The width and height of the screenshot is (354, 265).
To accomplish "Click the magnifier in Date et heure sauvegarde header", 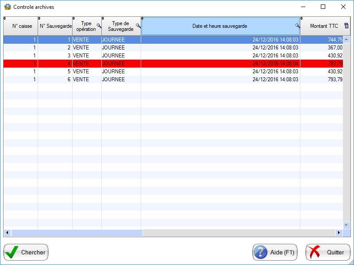I will coord(297,26).
